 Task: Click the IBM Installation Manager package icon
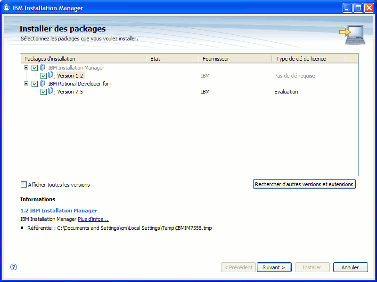[x=42, y=68]
